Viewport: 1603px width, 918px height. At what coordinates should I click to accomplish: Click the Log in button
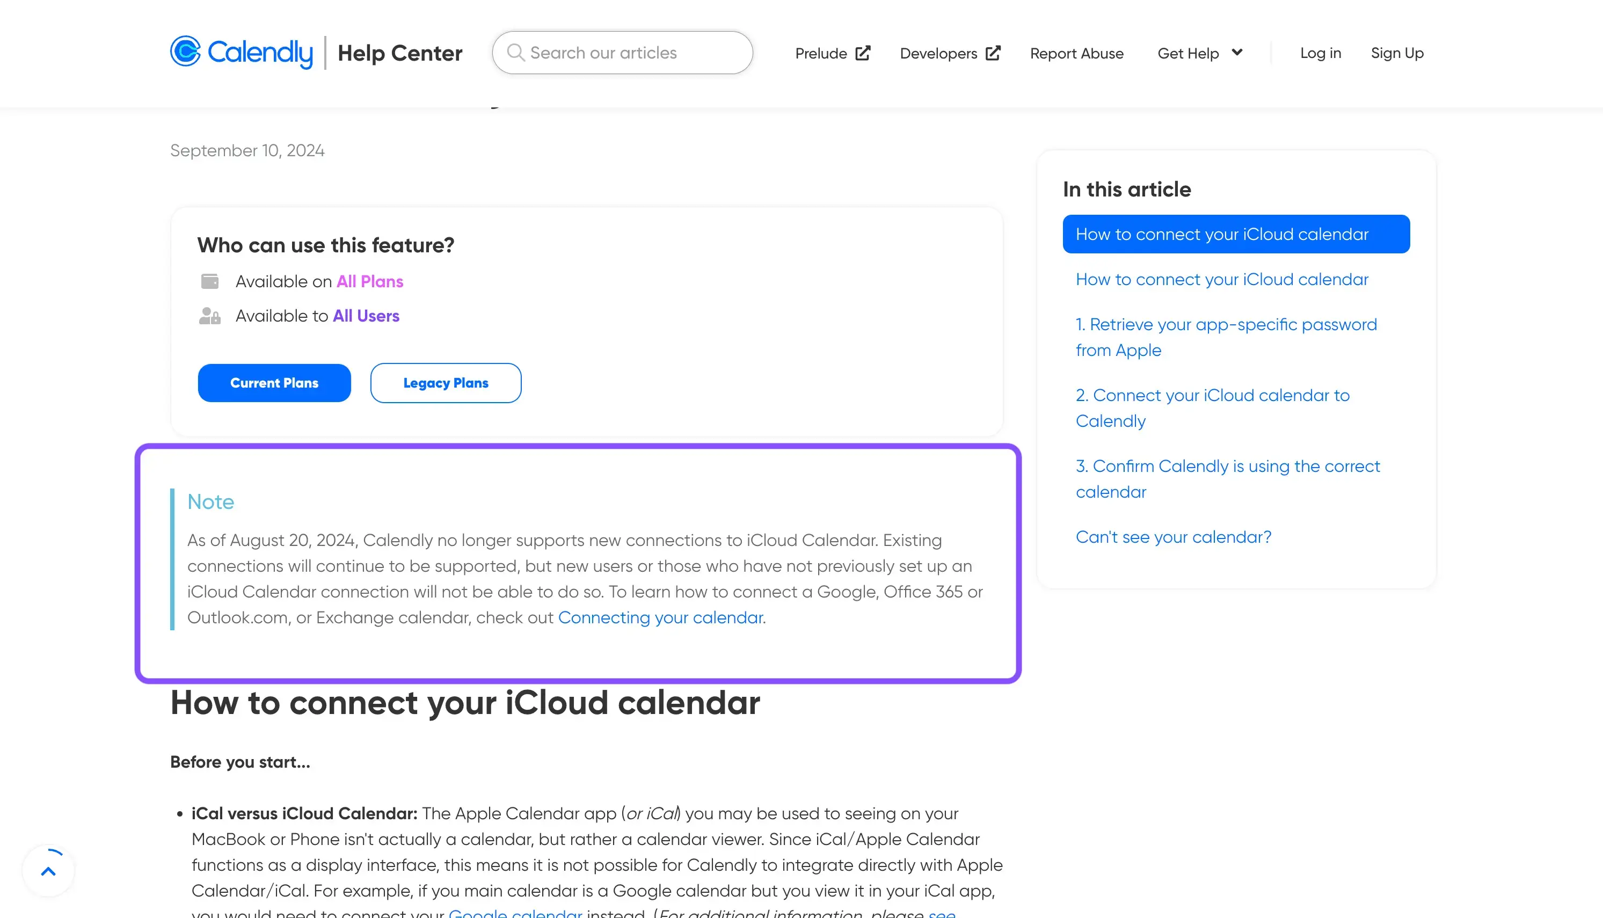click(1320, 53)
